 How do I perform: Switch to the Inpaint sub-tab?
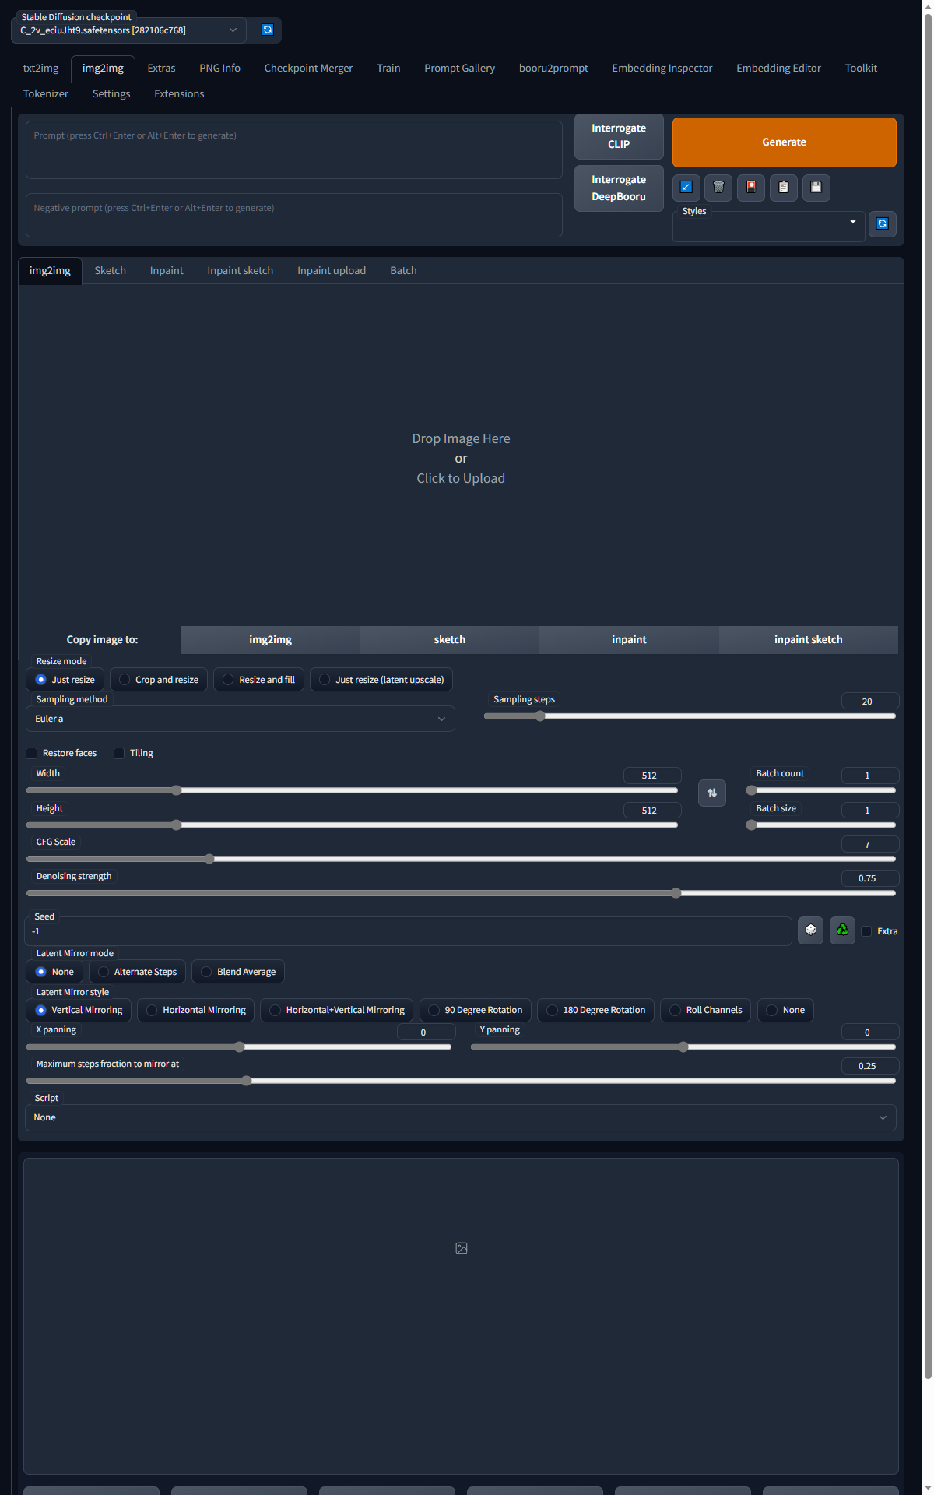[167, 270]
